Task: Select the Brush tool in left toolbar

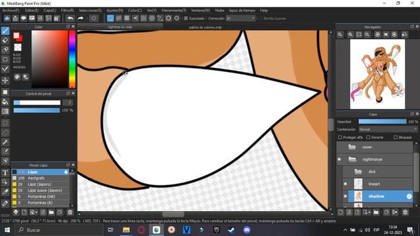Action: click(5, 31)
